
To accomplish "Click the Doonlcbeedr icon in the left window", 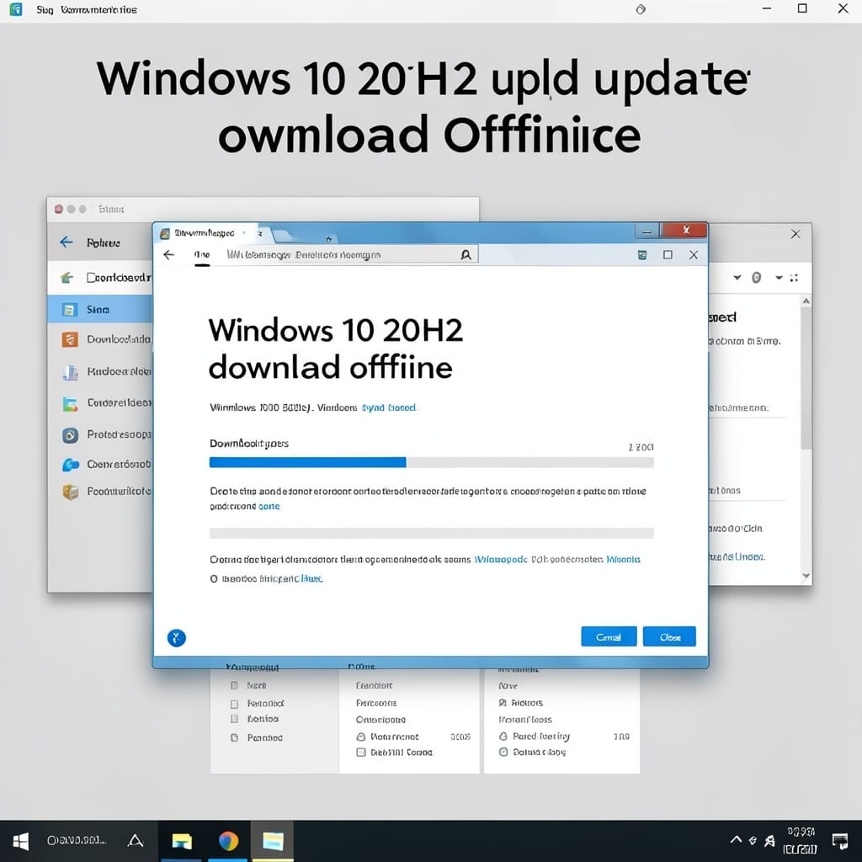I will [67, 278].
